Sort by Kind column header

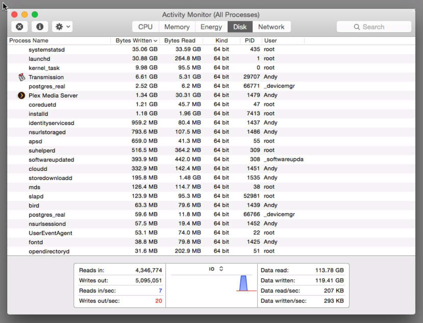222,41
